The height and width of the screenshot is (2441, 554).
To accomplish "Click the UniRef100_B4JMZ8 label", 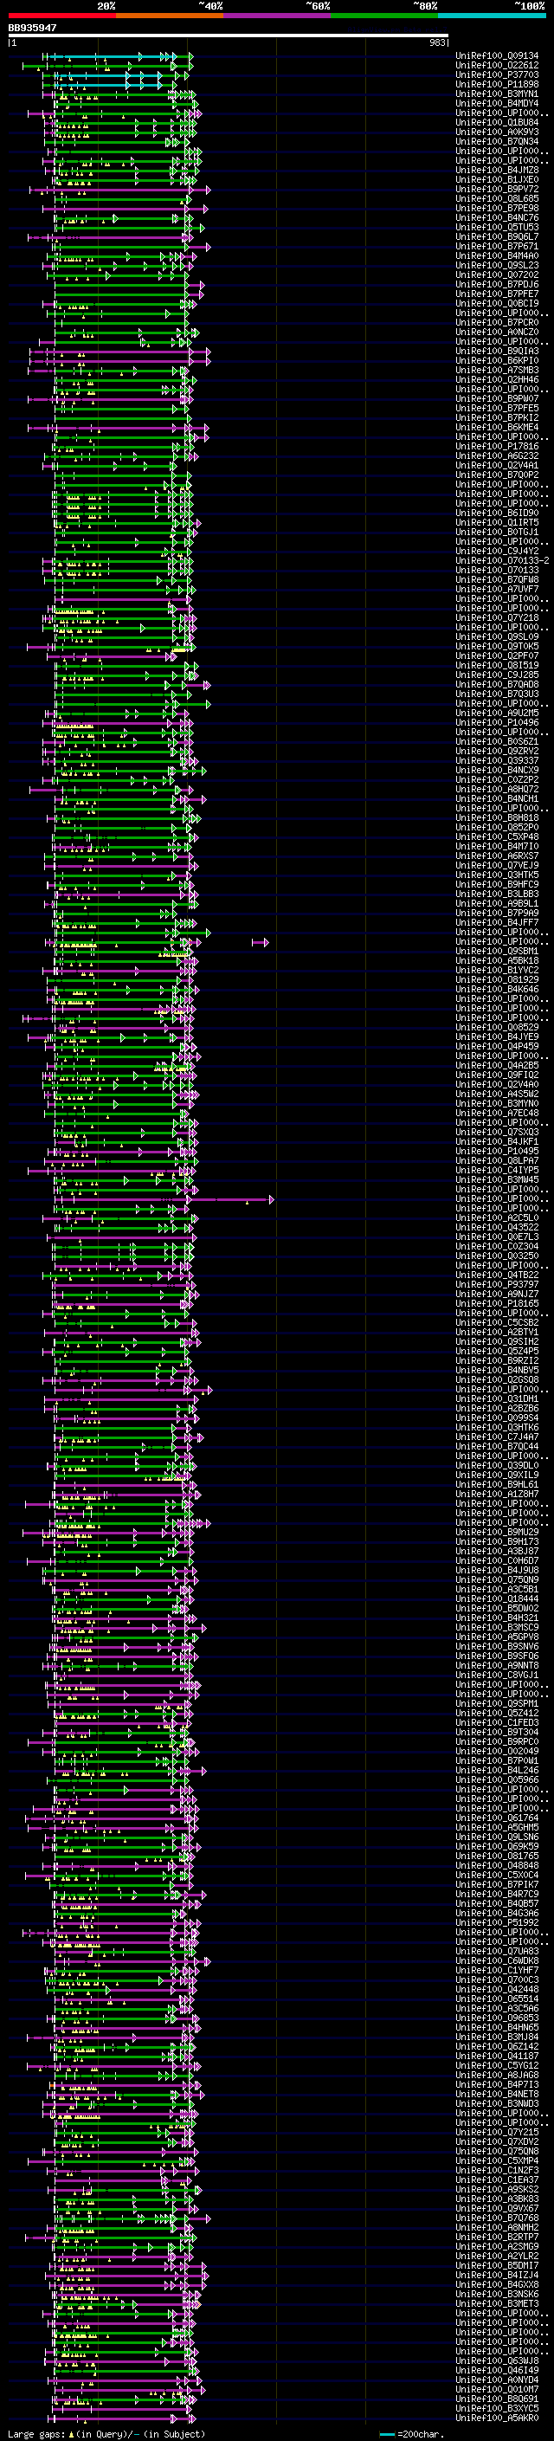I will (x=497, y=170).
